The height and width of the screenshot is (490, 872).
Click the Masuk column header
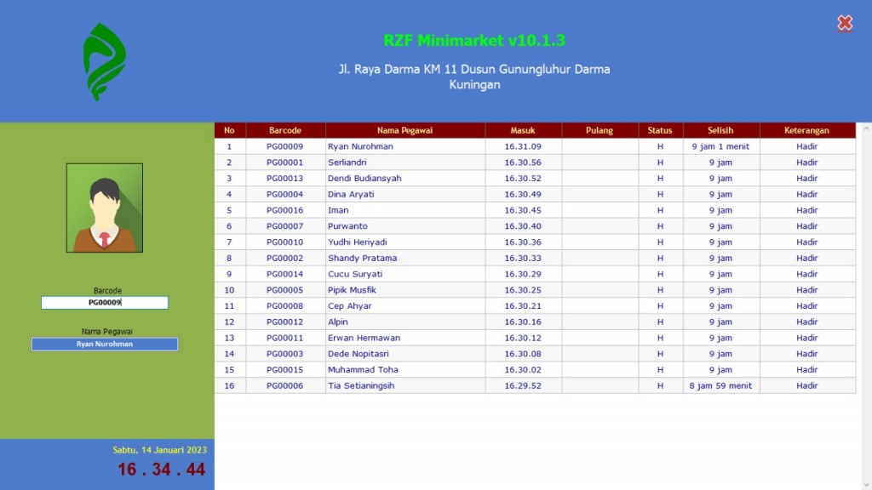tap(523, 130)
